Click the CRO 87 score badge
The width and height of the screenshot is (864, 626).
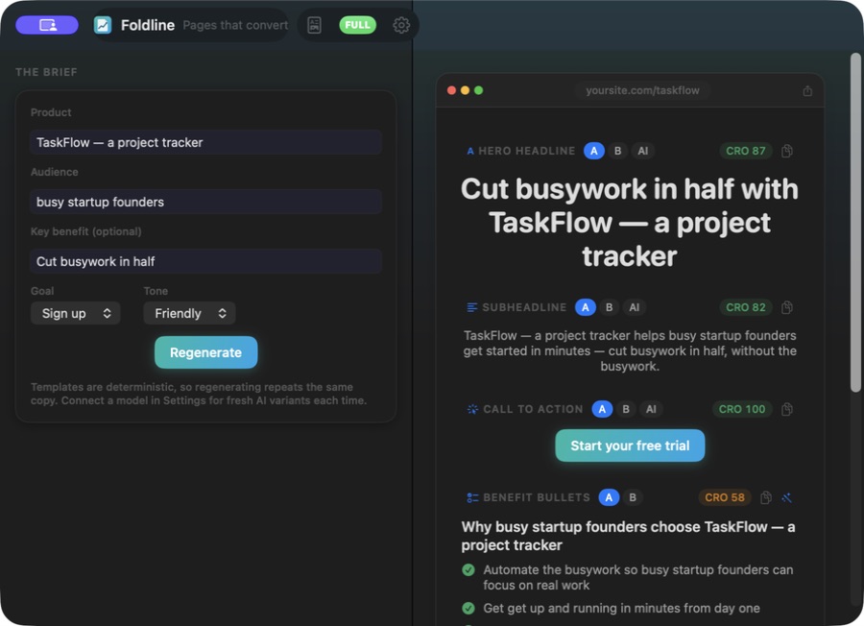coord(746,151)
